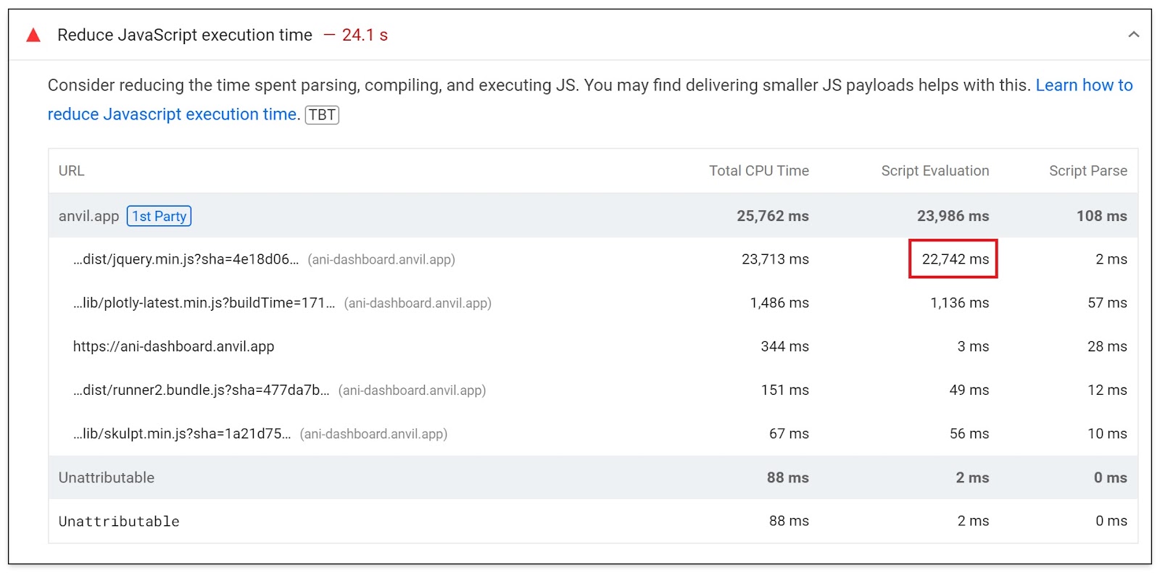The height and width of the screenshot is (573, 1160).
Task: Click the highlighted 22,742 ms value
Action: point(955,259)
